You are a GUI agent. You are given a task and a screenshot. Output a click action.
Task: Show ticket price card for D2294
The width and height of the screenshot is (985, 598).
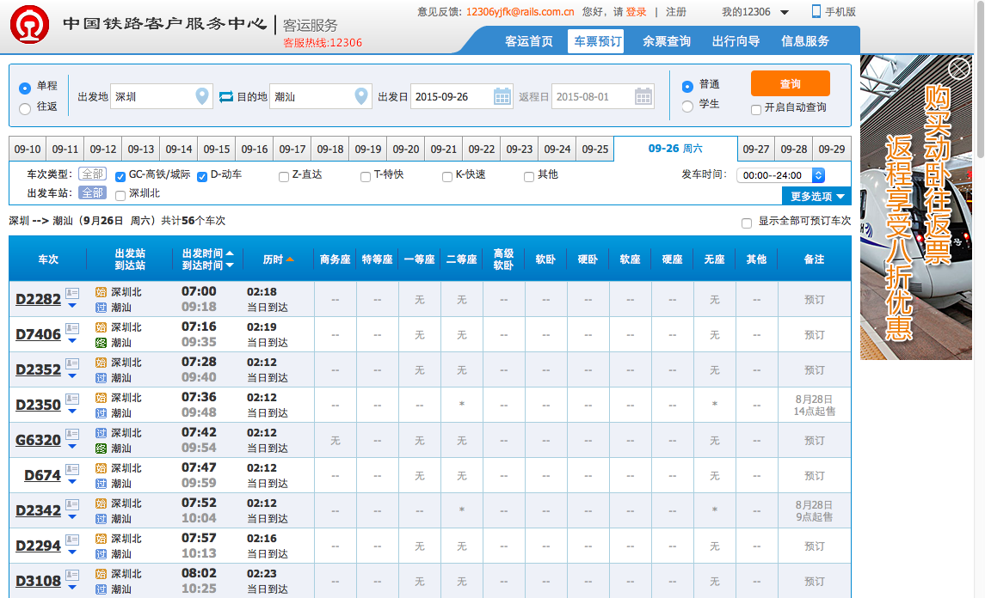[x=72, y=539]
